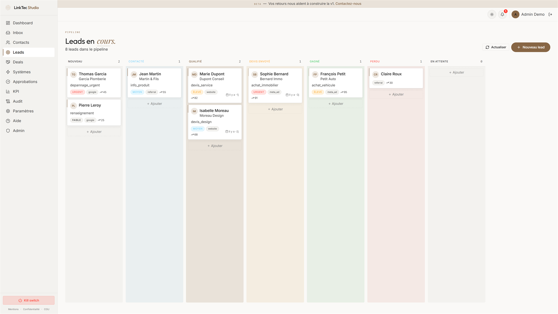Click the EN ATTENTE column header
This screenshot has width=558, height=314.
pyautogui.click(x=439, y=61)
